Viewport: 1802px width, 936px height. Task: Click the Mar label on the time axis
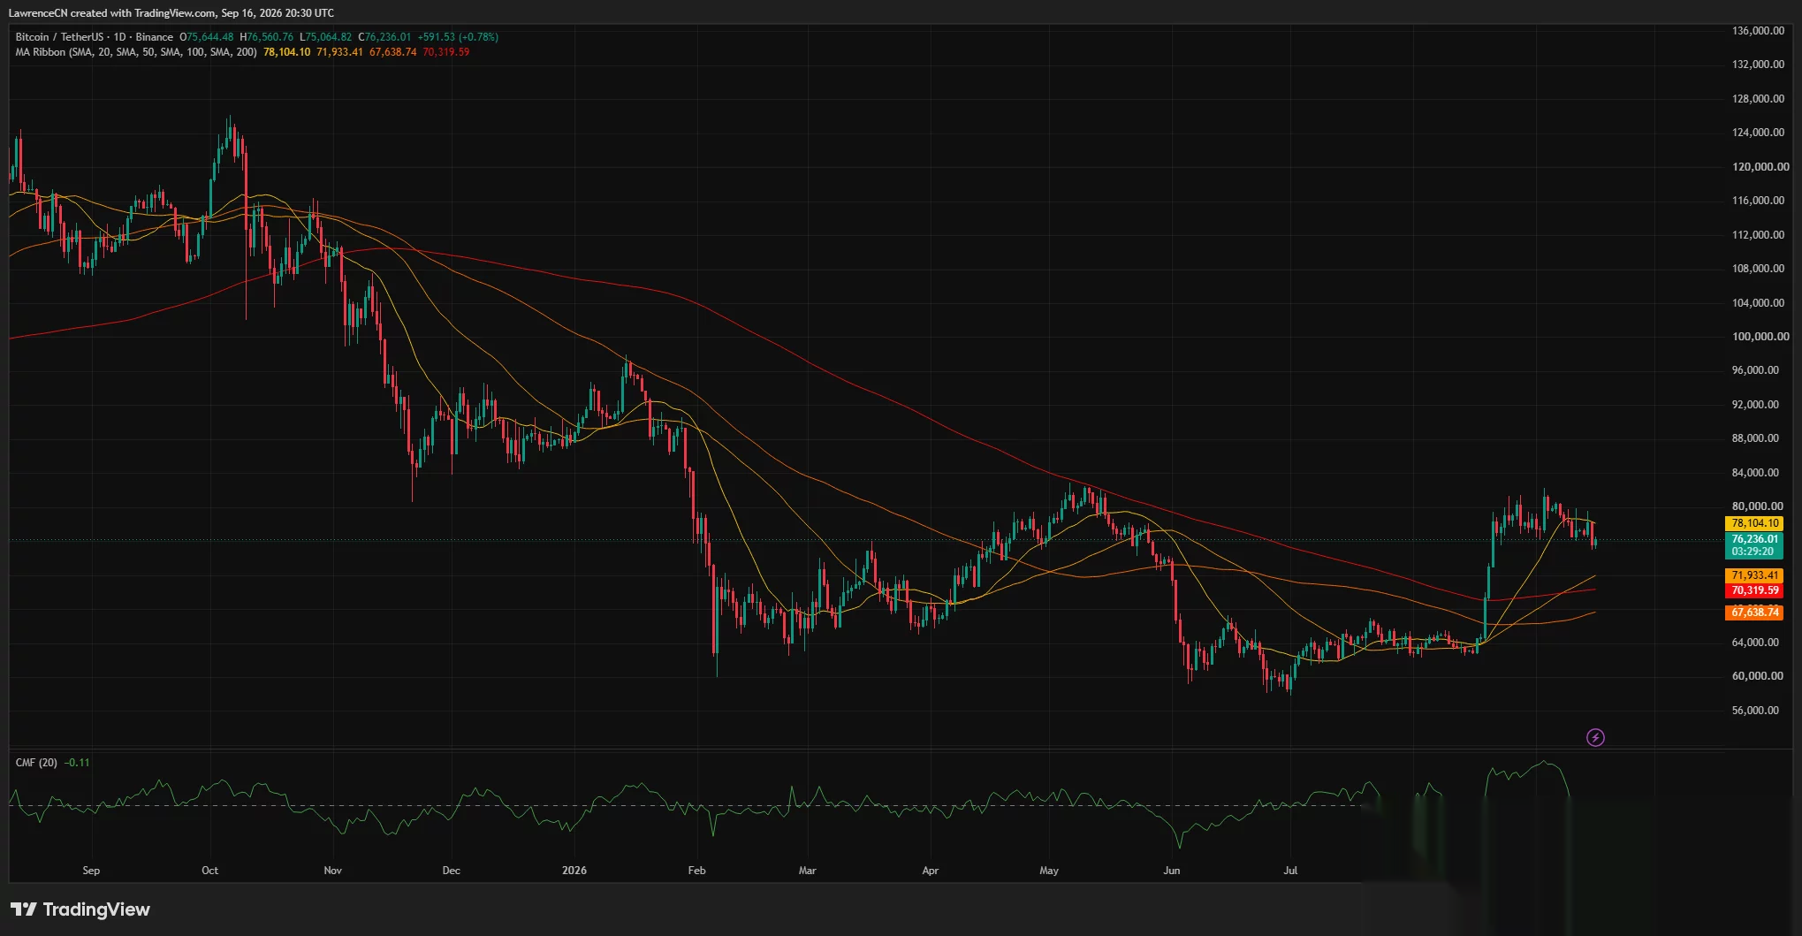(807, 871)
